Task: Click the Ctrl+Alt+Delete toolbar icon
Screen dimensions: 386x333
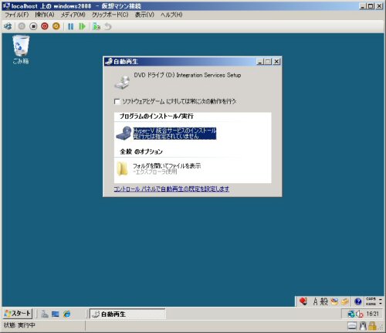Action: 8,26
